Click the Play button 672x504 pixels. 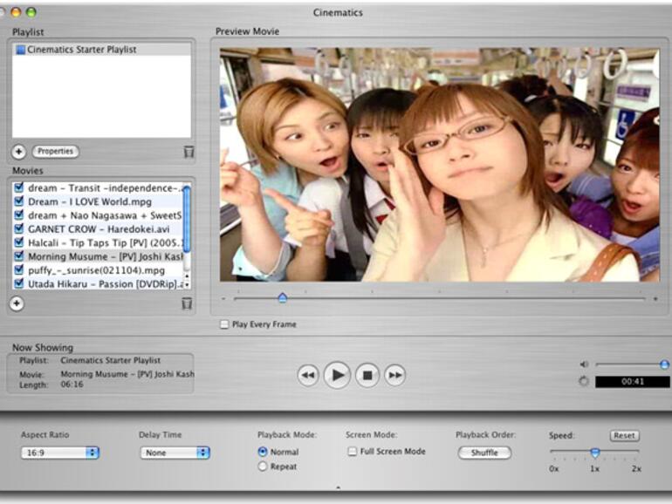(337, 375)
